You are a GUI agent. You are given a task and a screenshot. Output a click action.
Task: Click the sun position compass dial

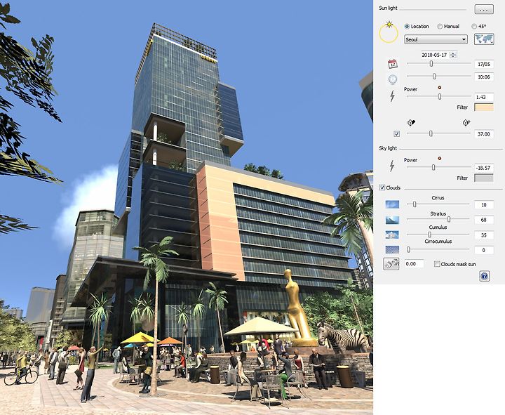click(x=389, y=32)
